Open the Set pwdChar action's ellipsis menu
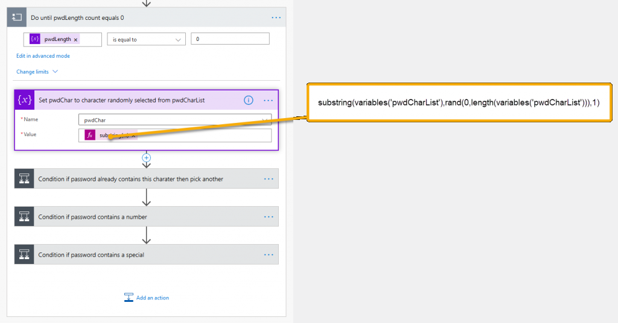 pyautogui.click(x=269, y=100)
